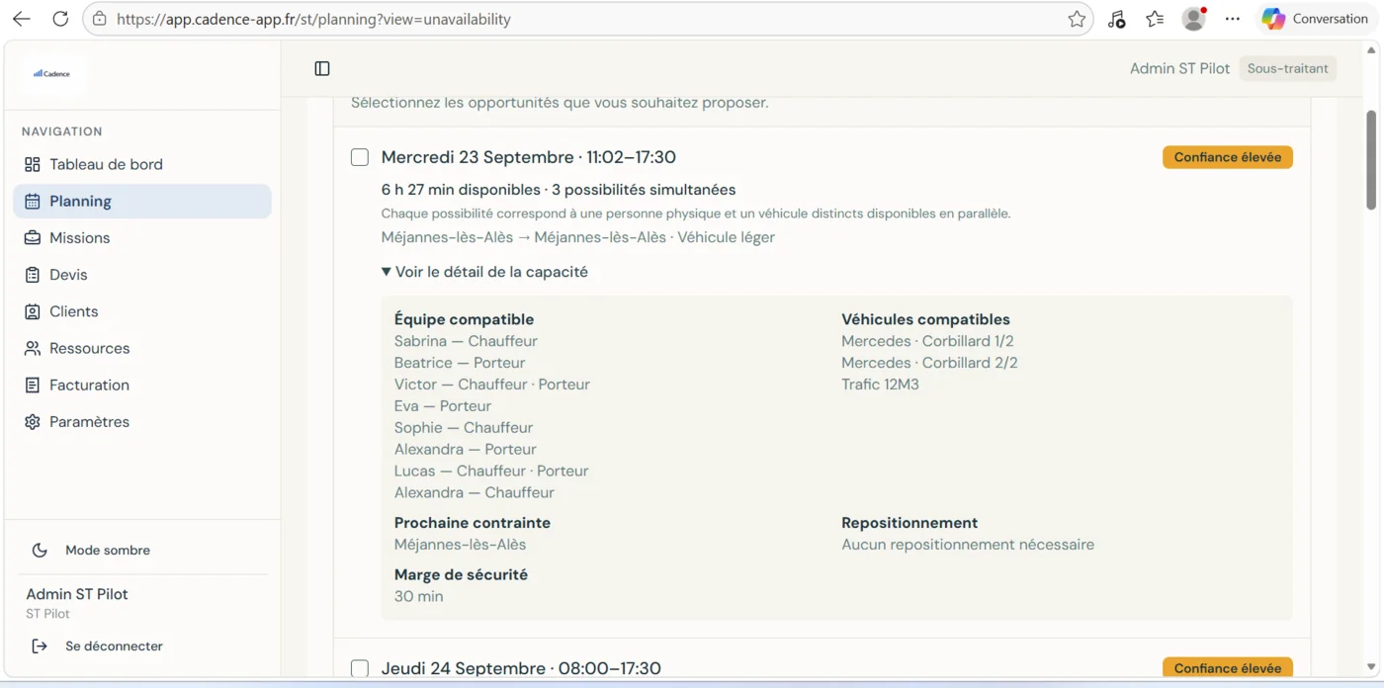This screenshot has height=688, width=1384.
Task: Click Mercedes · Corbillard 1/2 vehicle
Action: 927,341
